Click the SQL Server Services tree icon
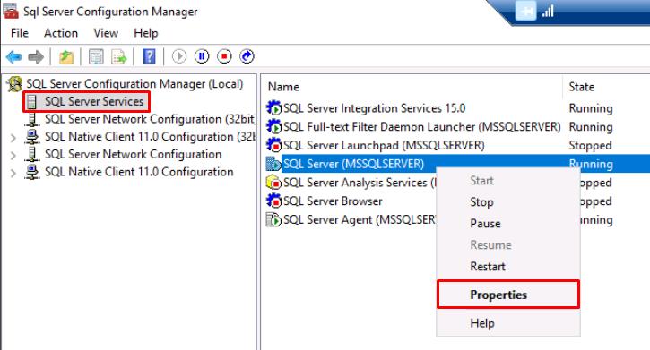The width and height of the screenshot is (650, 350). 31,102
